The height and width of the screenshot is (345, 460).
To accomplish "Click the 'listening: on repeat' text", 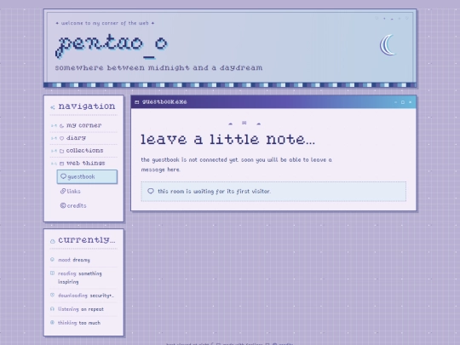I will coord(81,309).
